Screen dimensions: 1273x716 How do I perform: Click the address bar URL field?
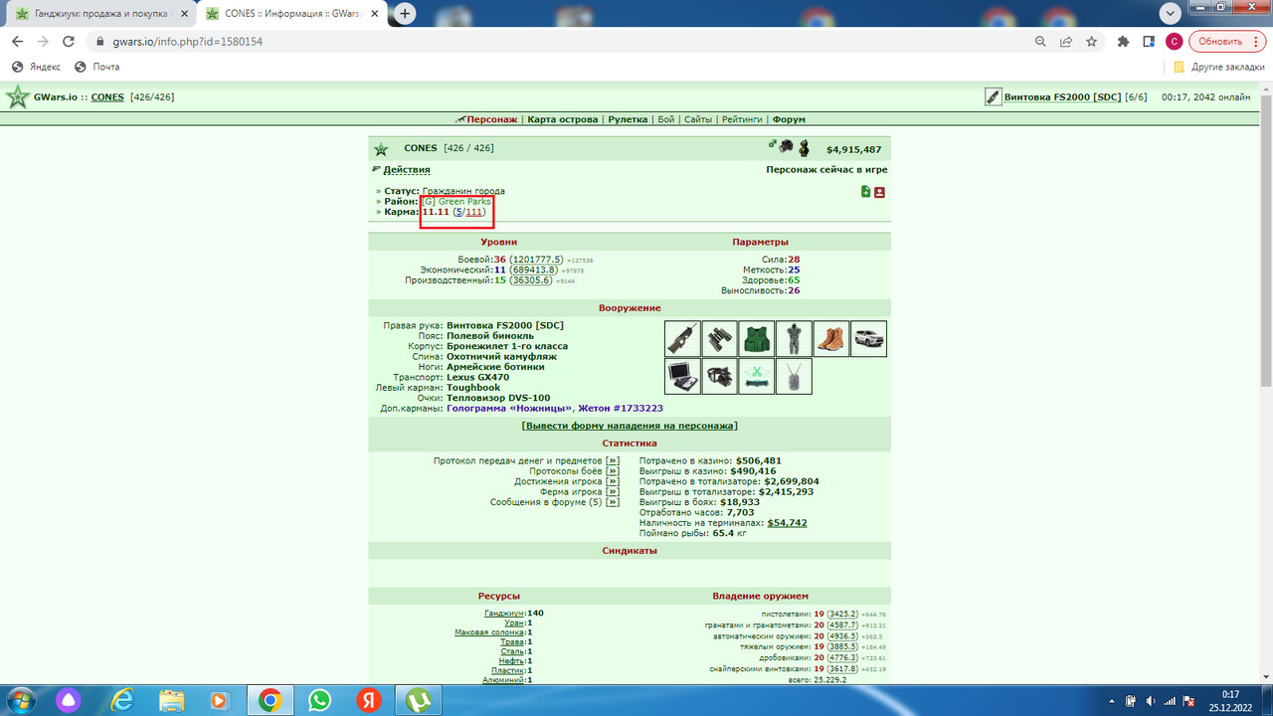557,42
